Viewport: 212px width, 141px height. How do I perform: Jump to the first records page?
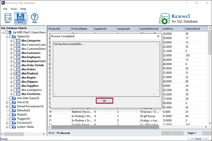click(167, 133)
